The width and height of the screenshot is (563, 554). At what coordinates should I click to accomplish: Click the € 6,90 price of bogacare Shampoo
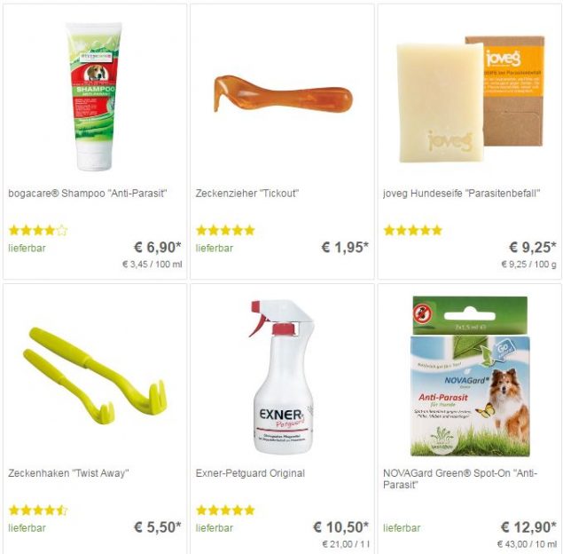[158, 248]
